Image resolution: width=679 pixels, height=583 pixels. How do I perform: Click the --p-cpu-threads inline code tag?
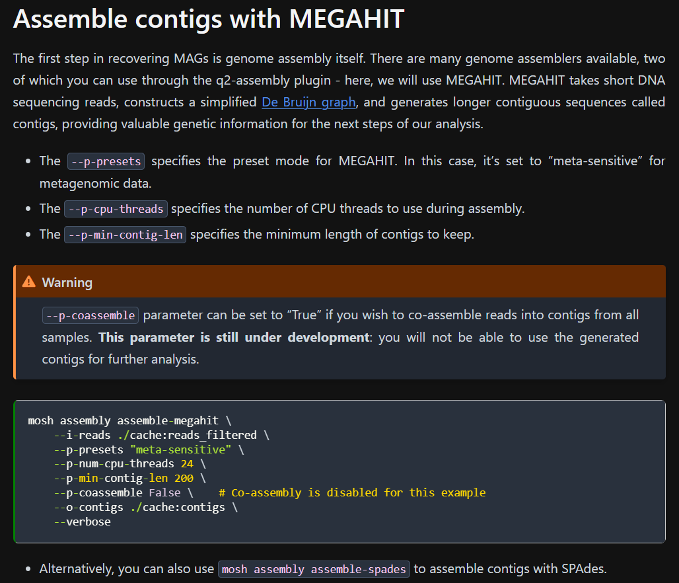pyautogui.click(x=116, y=209)
